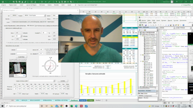The width and height of the screenshot is (193, 108).
Task: Click the Undo icon in VBA toolbar
Action: pyautogui.click(x=159, y=25)
